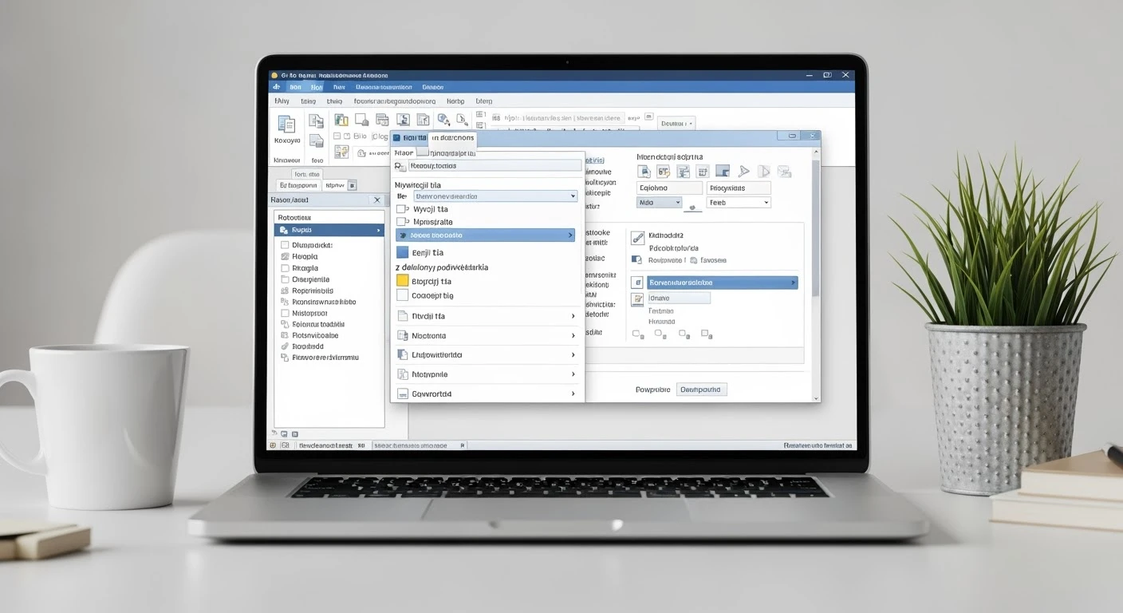Viewport: 1123px width, 613px height.
Task: Expand the 'Govvrortdd' submenu
Action: click(573, 394)
